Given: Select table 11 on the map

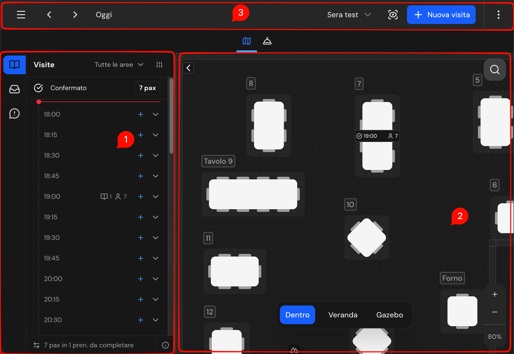Looking at the screenshot, I should (x=235, y=271).
